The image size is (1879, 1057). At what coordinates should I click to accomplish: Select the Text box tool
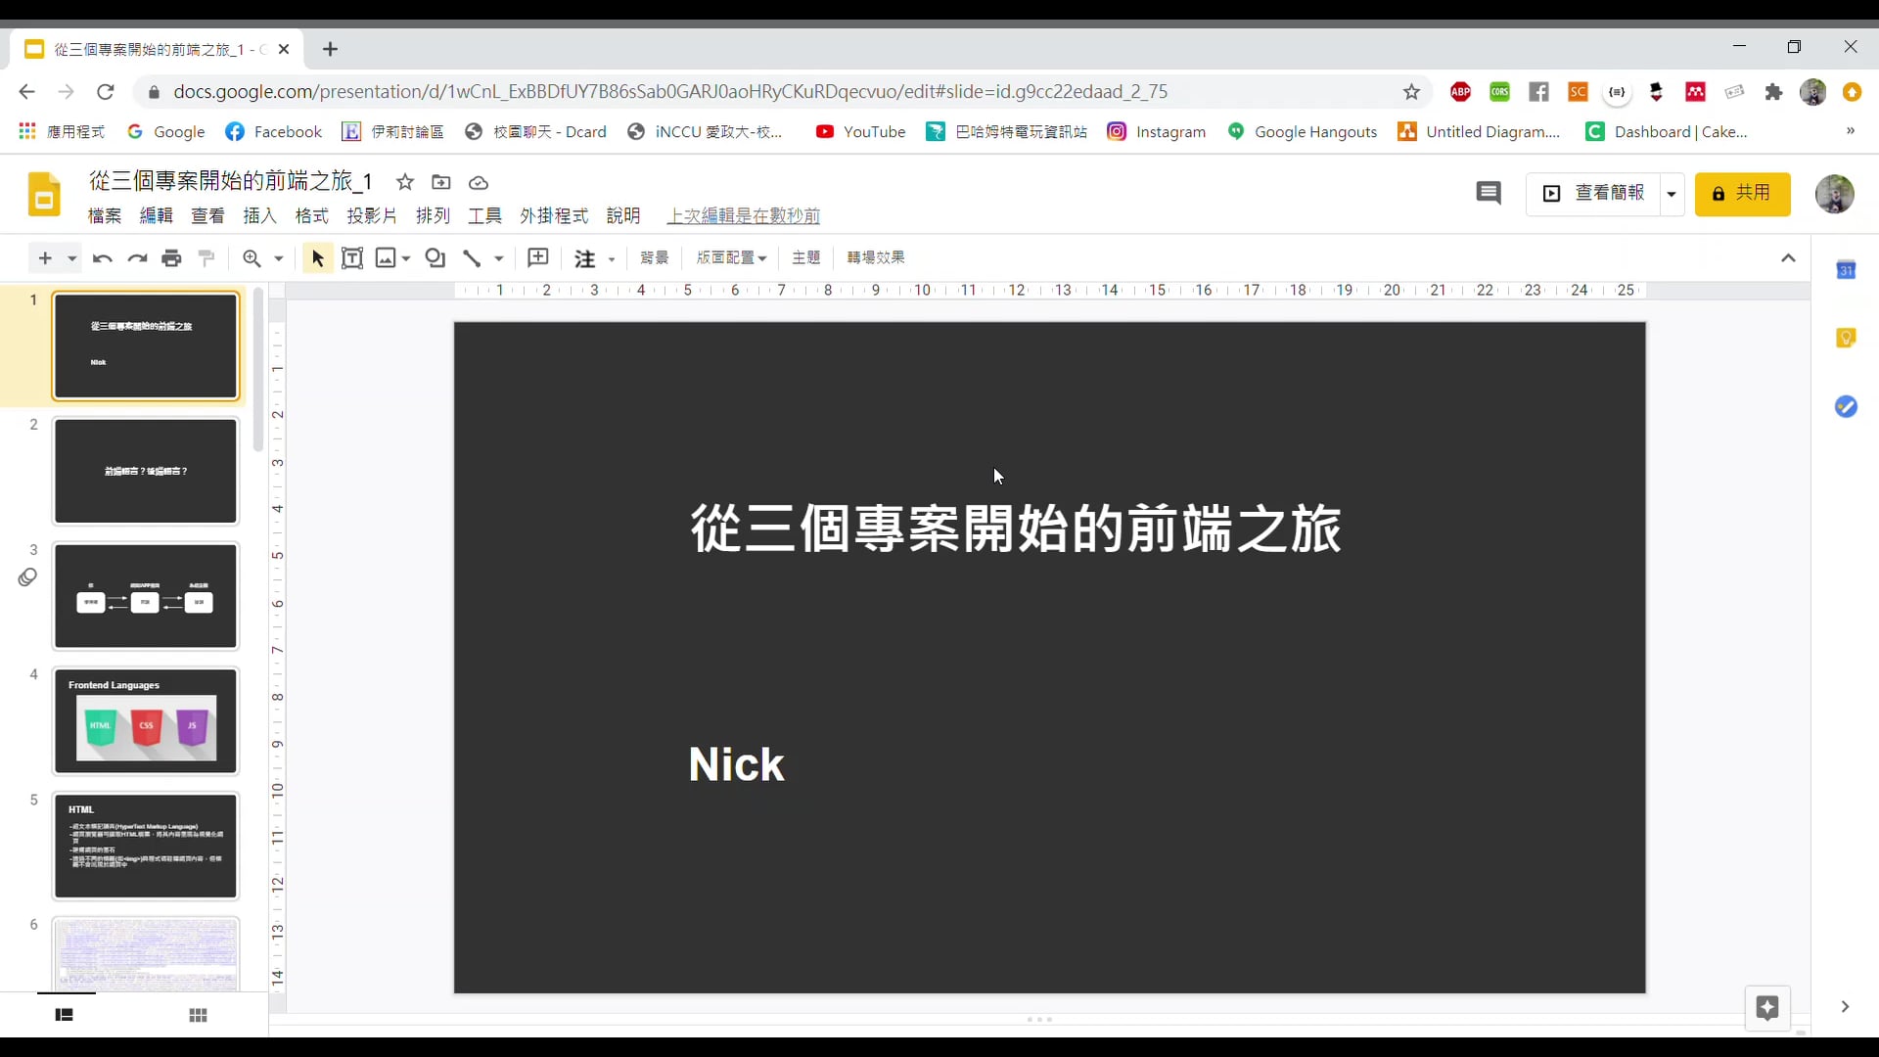353,257
